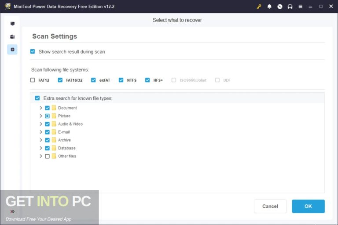Image resolution: width=338 pixels, height=225 pixels.
Task: Open the hamburger menu icon
Action: coord(301,7)
